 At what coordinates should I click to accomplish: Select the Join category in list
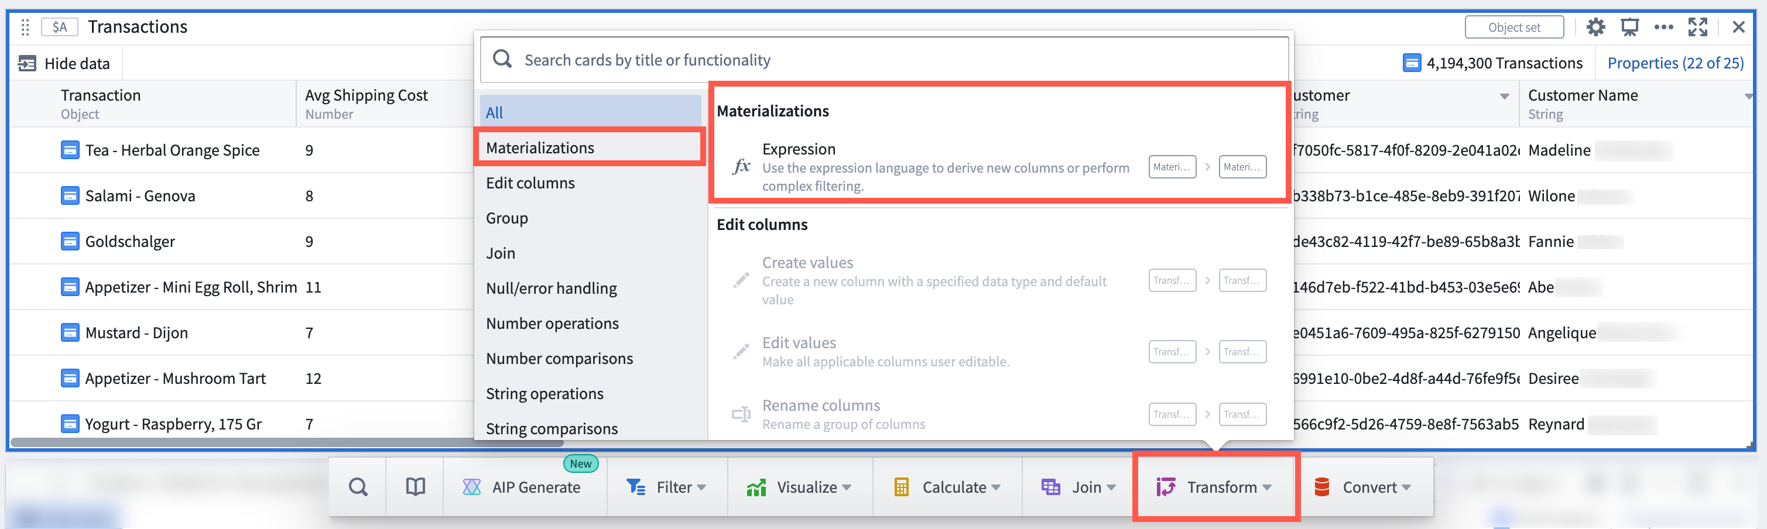click(x=590, y=253)
